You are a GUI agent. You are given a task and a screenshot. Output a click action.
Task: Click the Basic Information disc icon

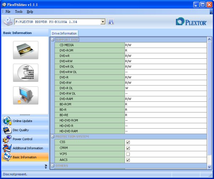(7, 157)
